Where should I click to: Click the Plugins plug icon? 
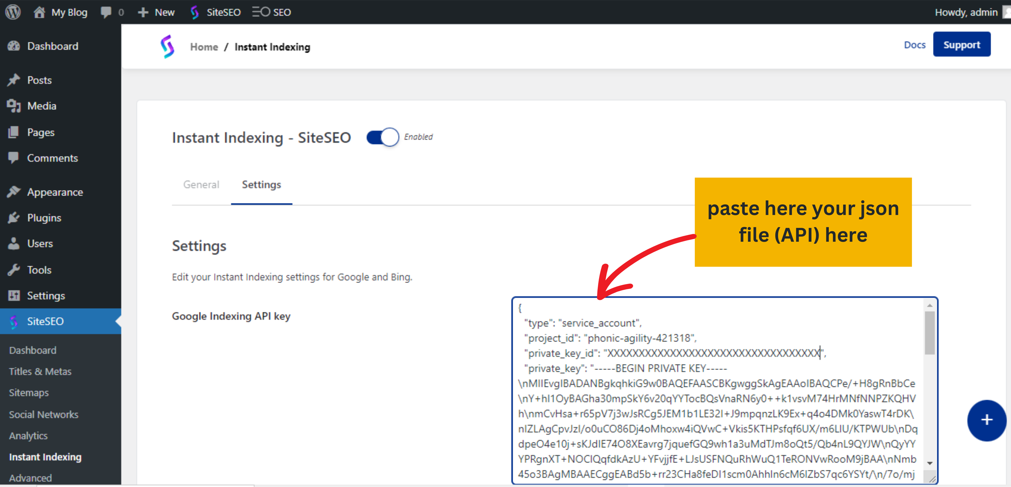coord(14,218)
